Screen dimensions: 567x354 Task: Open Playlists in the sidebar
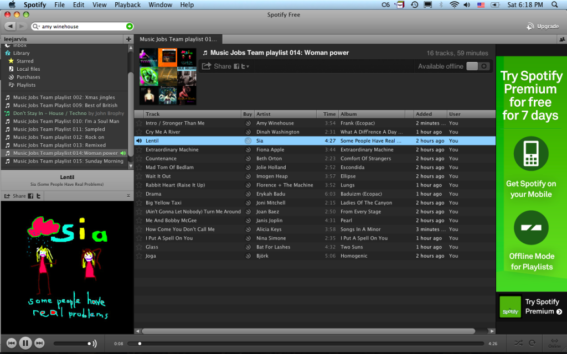[26, 85]
